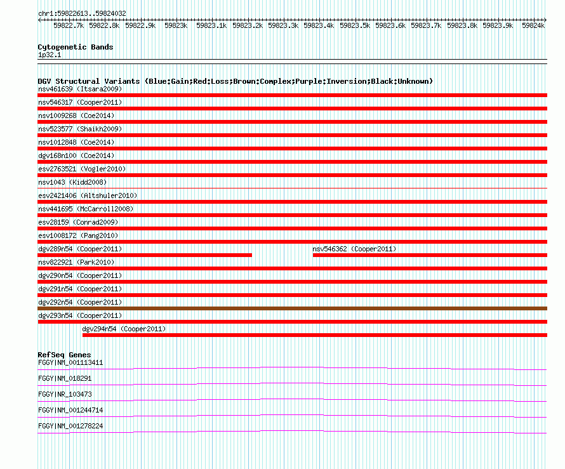Select esv2763521 (Vogler2010) variant
Screen dimensions: 565x469
pyautogui.click(x=82, y=169)
